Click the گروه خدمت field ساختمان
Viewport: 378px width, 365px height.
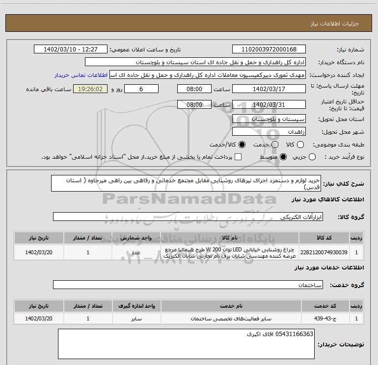coord(188,285)
